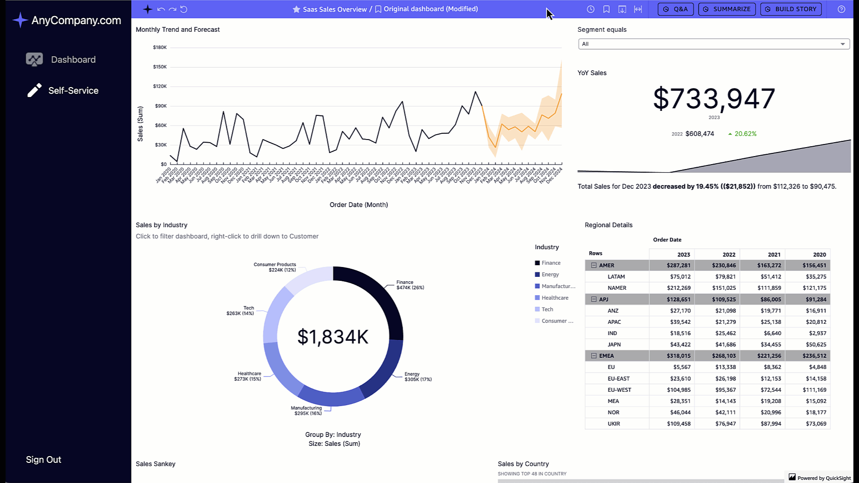Click the fit-to-width icon

(x=638, y=9)
